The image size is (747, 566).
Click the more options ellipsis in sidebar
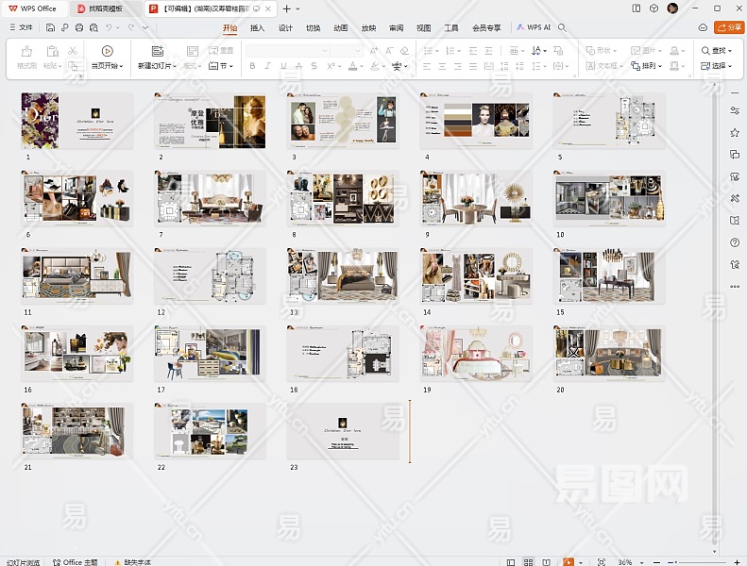735,286
